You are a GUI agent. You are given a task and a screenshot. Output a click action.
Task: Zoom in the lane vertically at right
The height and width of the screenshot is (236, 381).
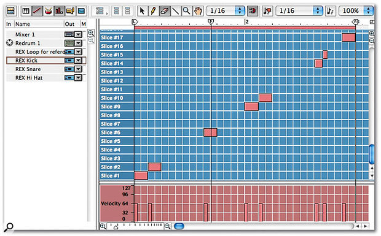372,34
